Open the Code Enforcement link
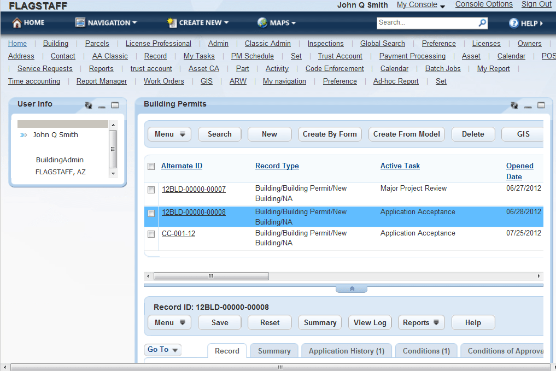Screen dimensions: 556x371 coord(335,69)
